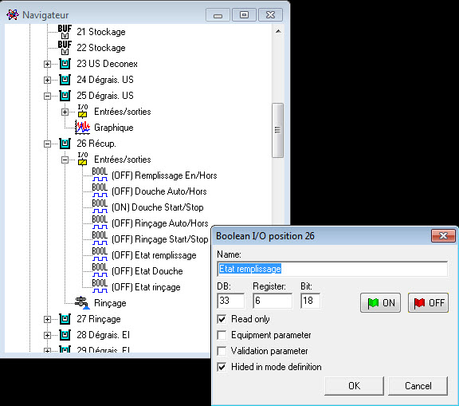Select the tank icon of 28 Dégrais. El

(65, 335)
